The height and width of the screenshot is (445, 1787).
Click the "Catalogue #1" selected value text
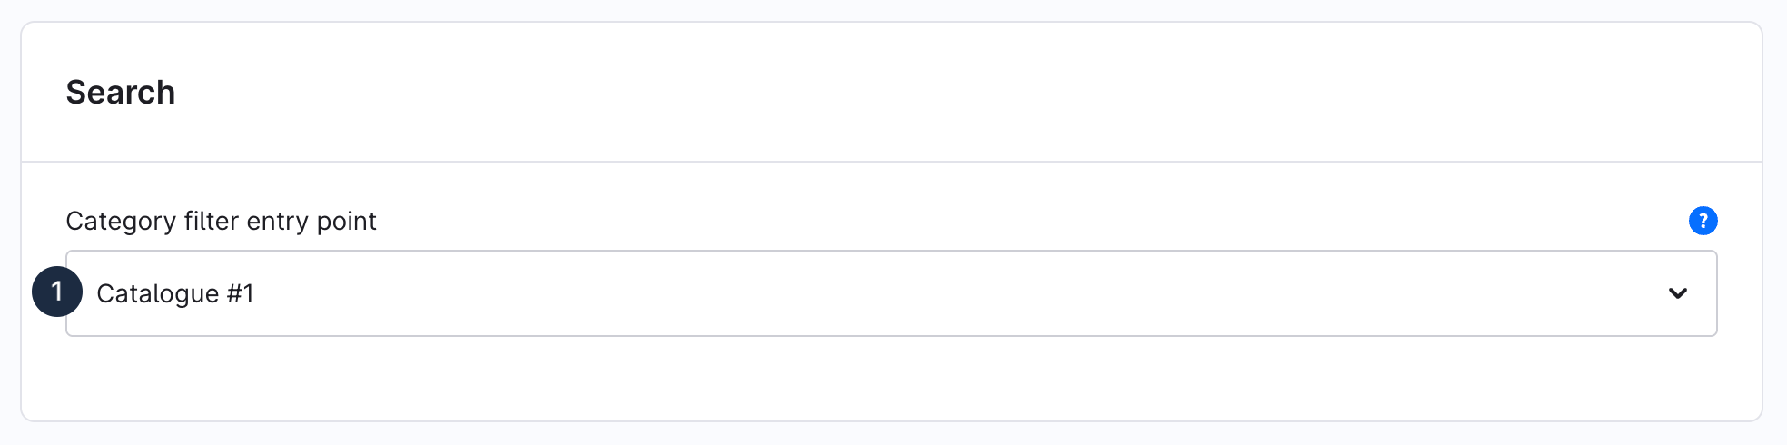175,293
